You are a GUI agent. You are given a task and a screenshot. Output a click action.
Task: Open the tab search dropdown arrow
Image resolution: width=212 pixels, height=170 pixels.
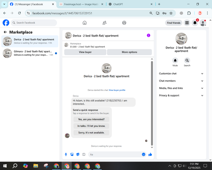(x=4, y=4)
